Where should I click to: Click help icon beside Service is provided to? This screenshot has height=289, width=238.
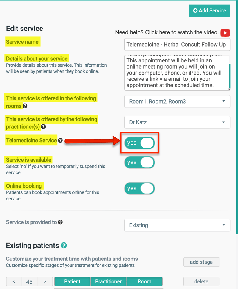pyautogui.click(x=60, y=222)
